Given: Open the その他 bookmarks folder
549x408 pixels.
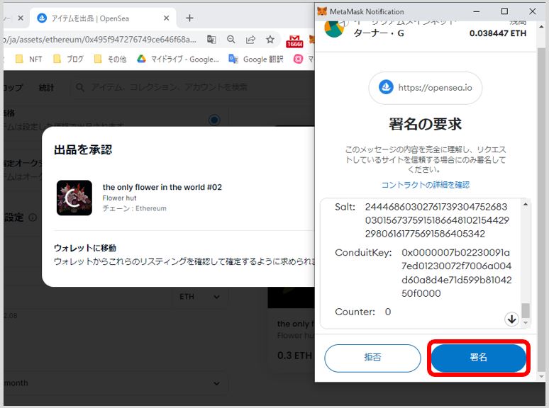Looking at the screenshot, I should point(110,59).
